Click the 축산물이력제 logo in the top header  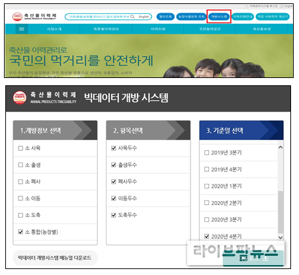tap(34, 17)
